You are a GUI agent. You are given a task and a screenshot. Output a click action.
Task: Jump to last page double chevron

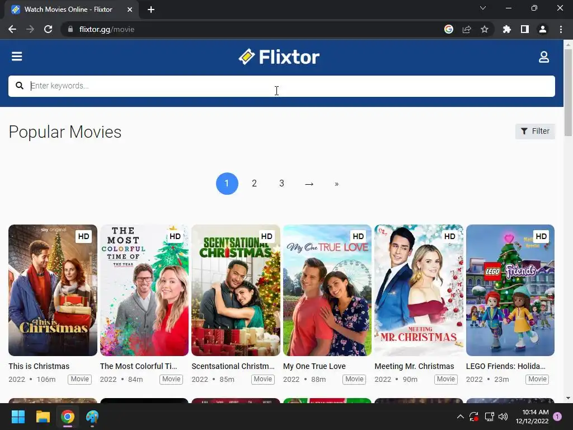coord(336,184)
